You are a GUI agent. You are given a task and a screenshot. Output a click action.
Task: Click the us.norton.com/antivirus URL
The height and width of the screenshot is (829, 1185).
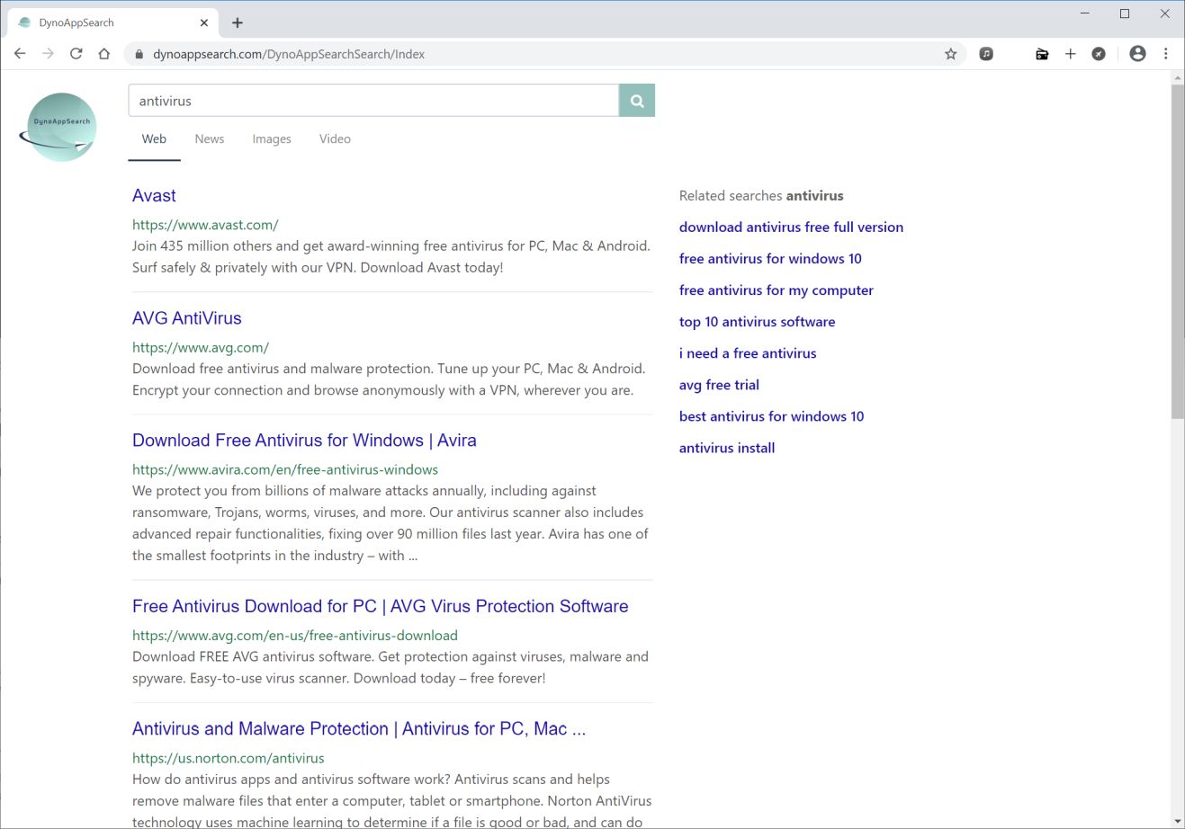tap(229, 758)
